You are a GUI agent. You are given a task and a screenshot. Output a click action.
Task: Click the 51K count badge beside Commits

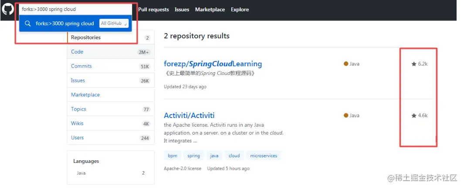(145, 67)
